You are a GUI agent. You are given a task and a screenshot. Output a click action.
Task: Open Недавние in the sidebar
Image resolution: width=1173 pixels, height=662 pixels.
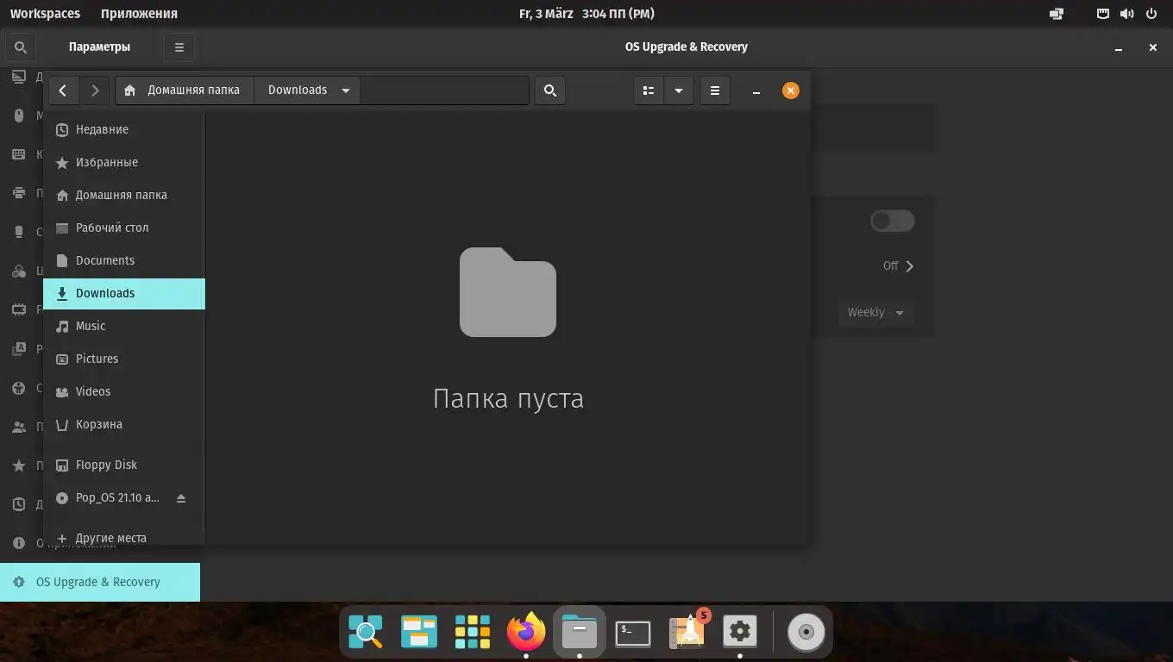coord(124,129)
